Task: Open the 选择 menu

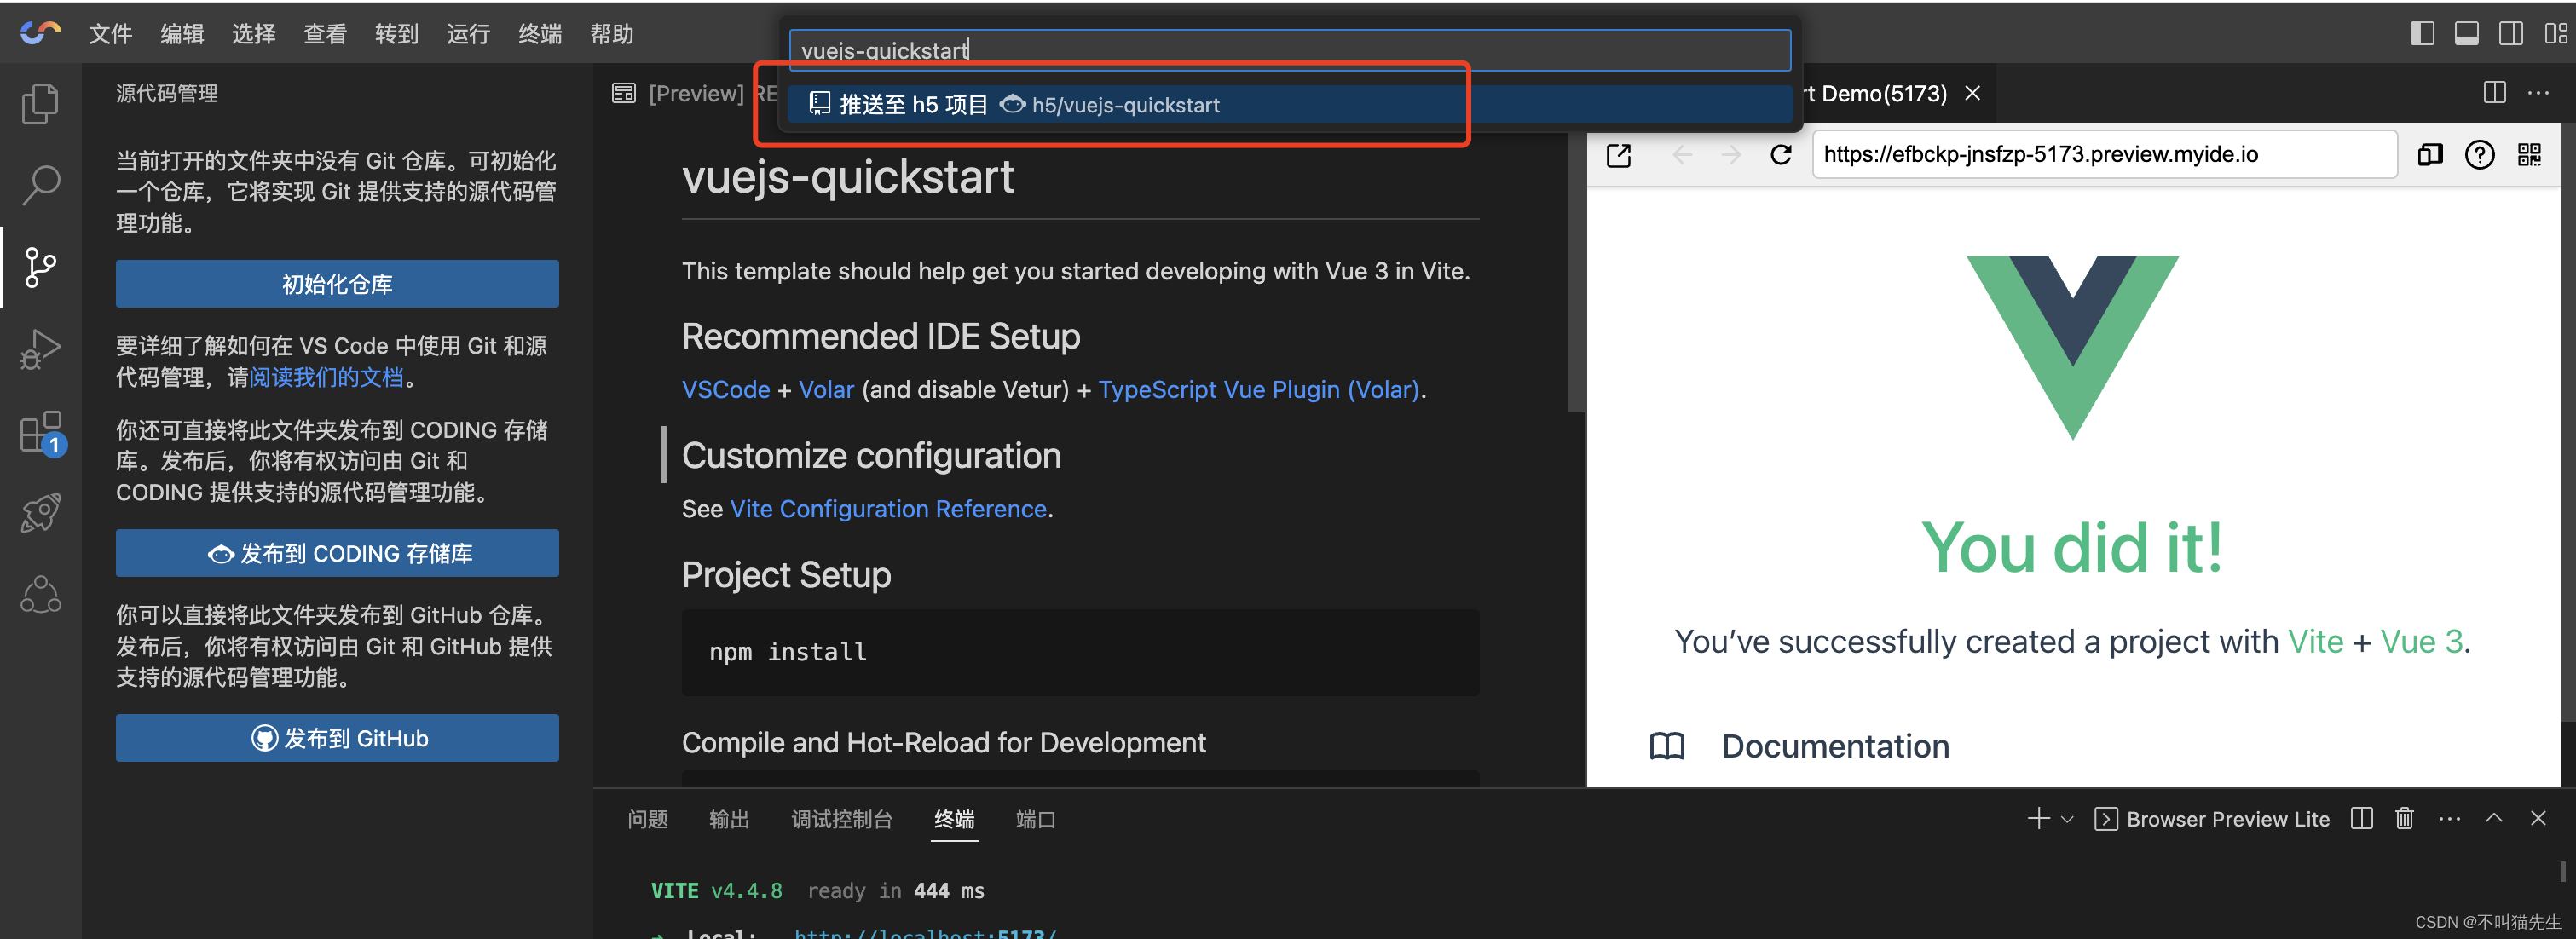Action: [x=253, y=34]
